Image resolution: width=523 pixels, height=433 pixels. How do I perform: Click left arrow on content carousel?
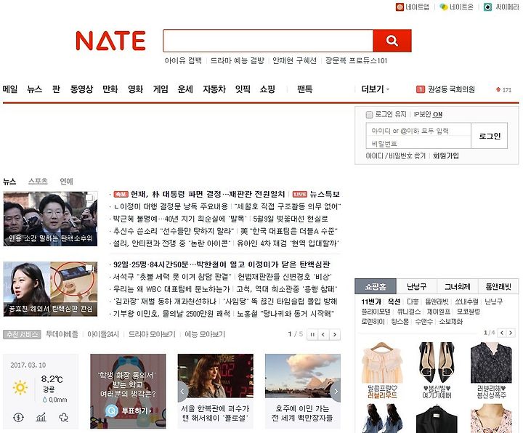coord(182,392)
